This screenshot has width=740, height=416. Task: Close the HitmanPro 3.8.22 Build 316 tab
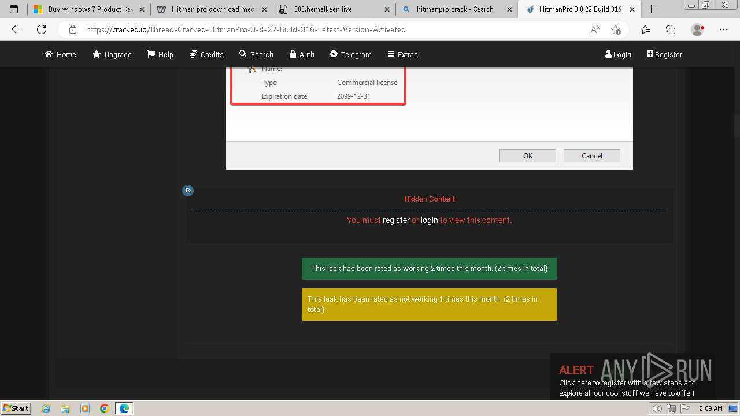(x=632, y=9)
